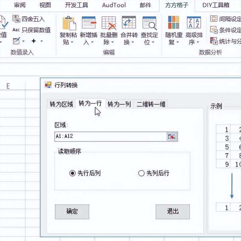Click the 退出 button
Viewport: 241px width, 241px height.
pos(173,212)
